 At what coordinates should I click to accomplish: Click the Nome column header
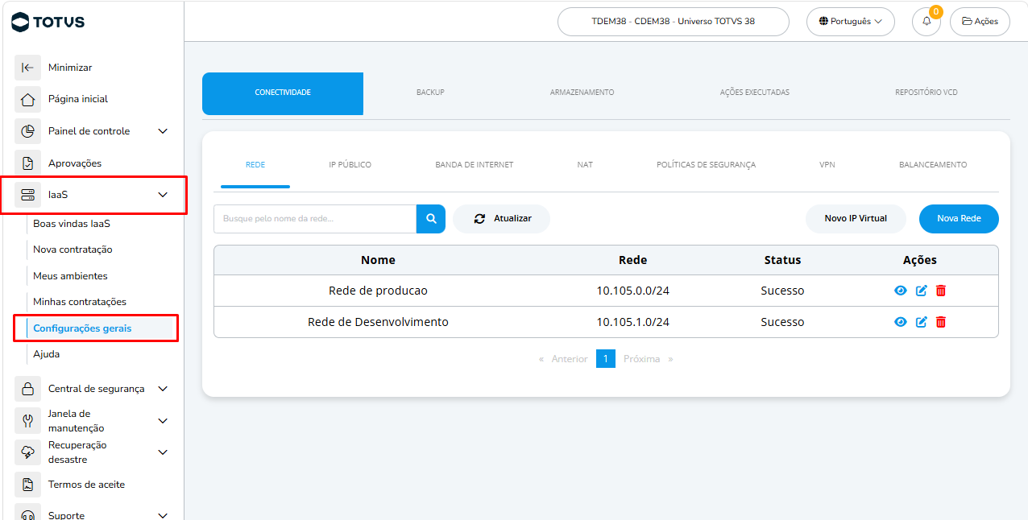pyautogui.click(x=378, y=260)
